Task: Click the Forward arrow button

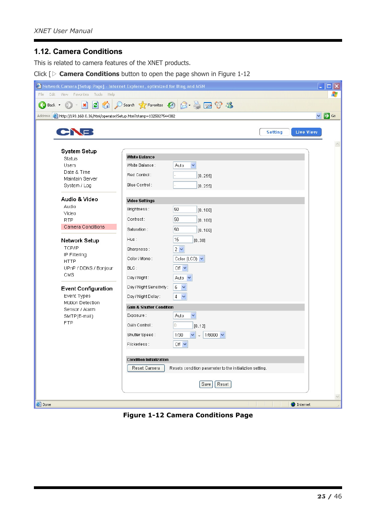Action: coord(69,105)
